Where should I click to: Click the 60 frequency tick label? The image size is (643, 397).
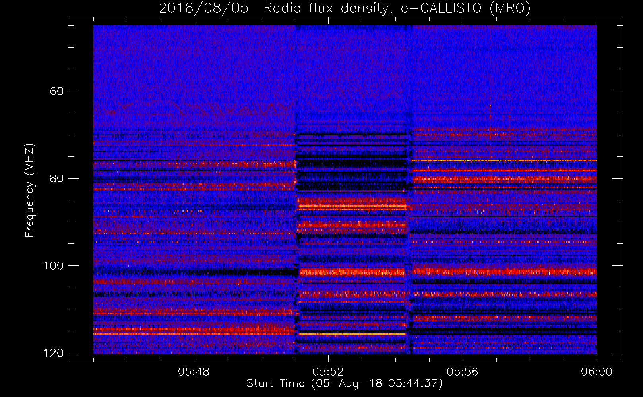(x=57, y=91)
